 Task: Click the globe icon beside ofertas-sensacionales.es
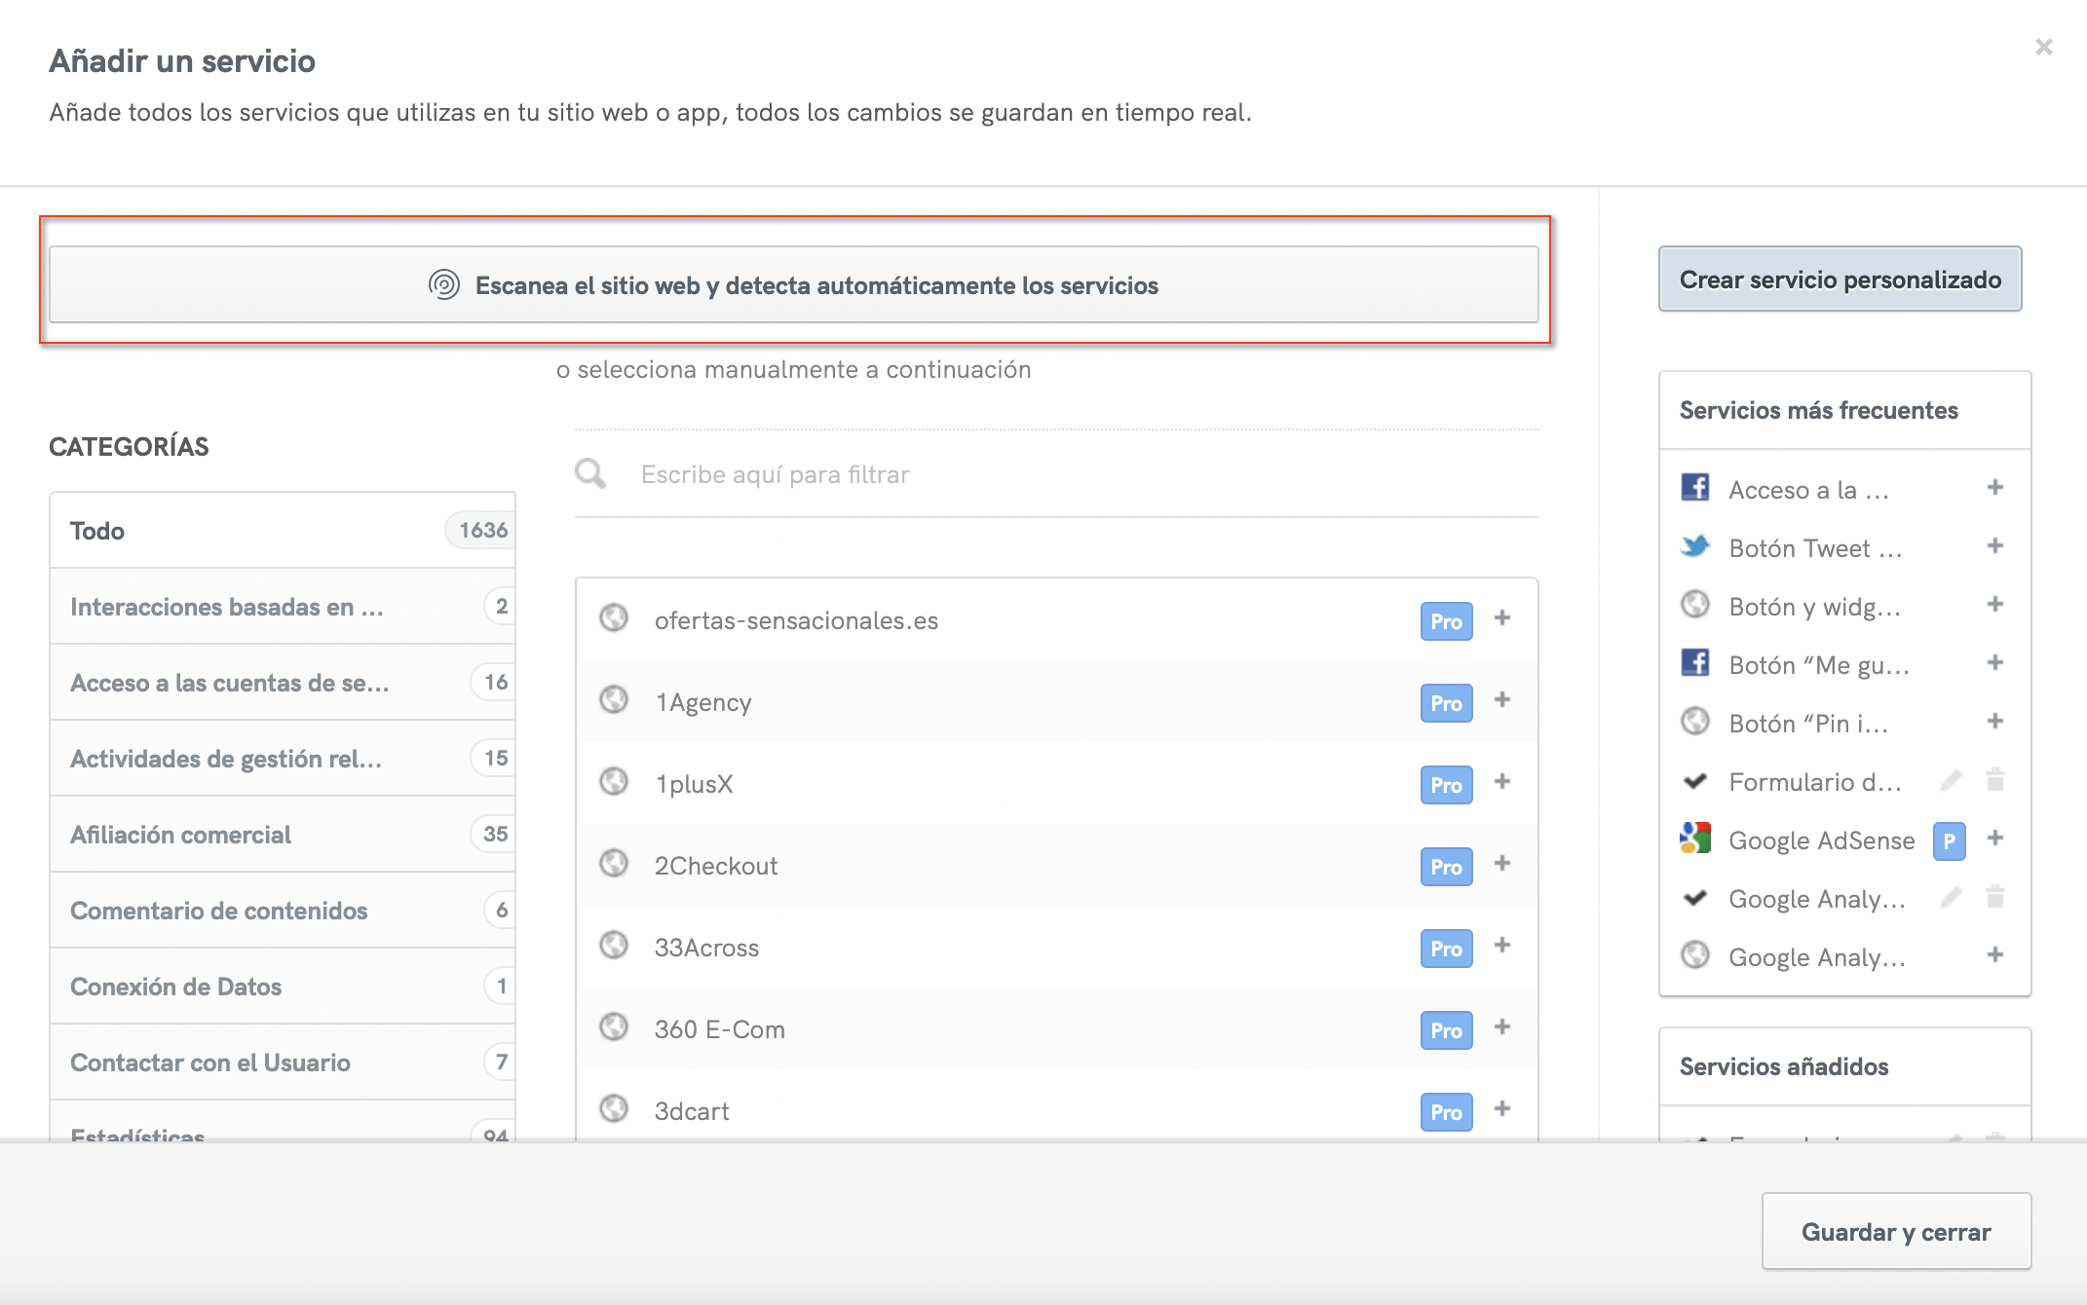(615, 619)
